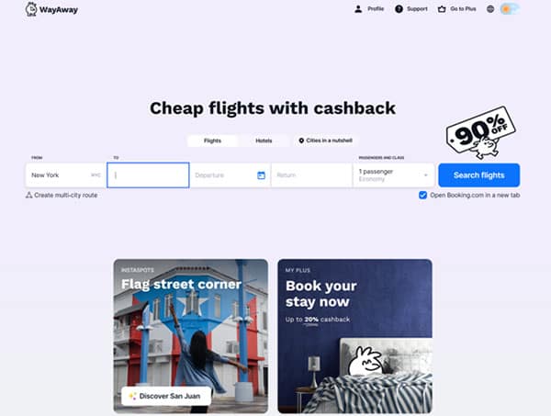Switch to the Hotels tab

tap(264, 141)
